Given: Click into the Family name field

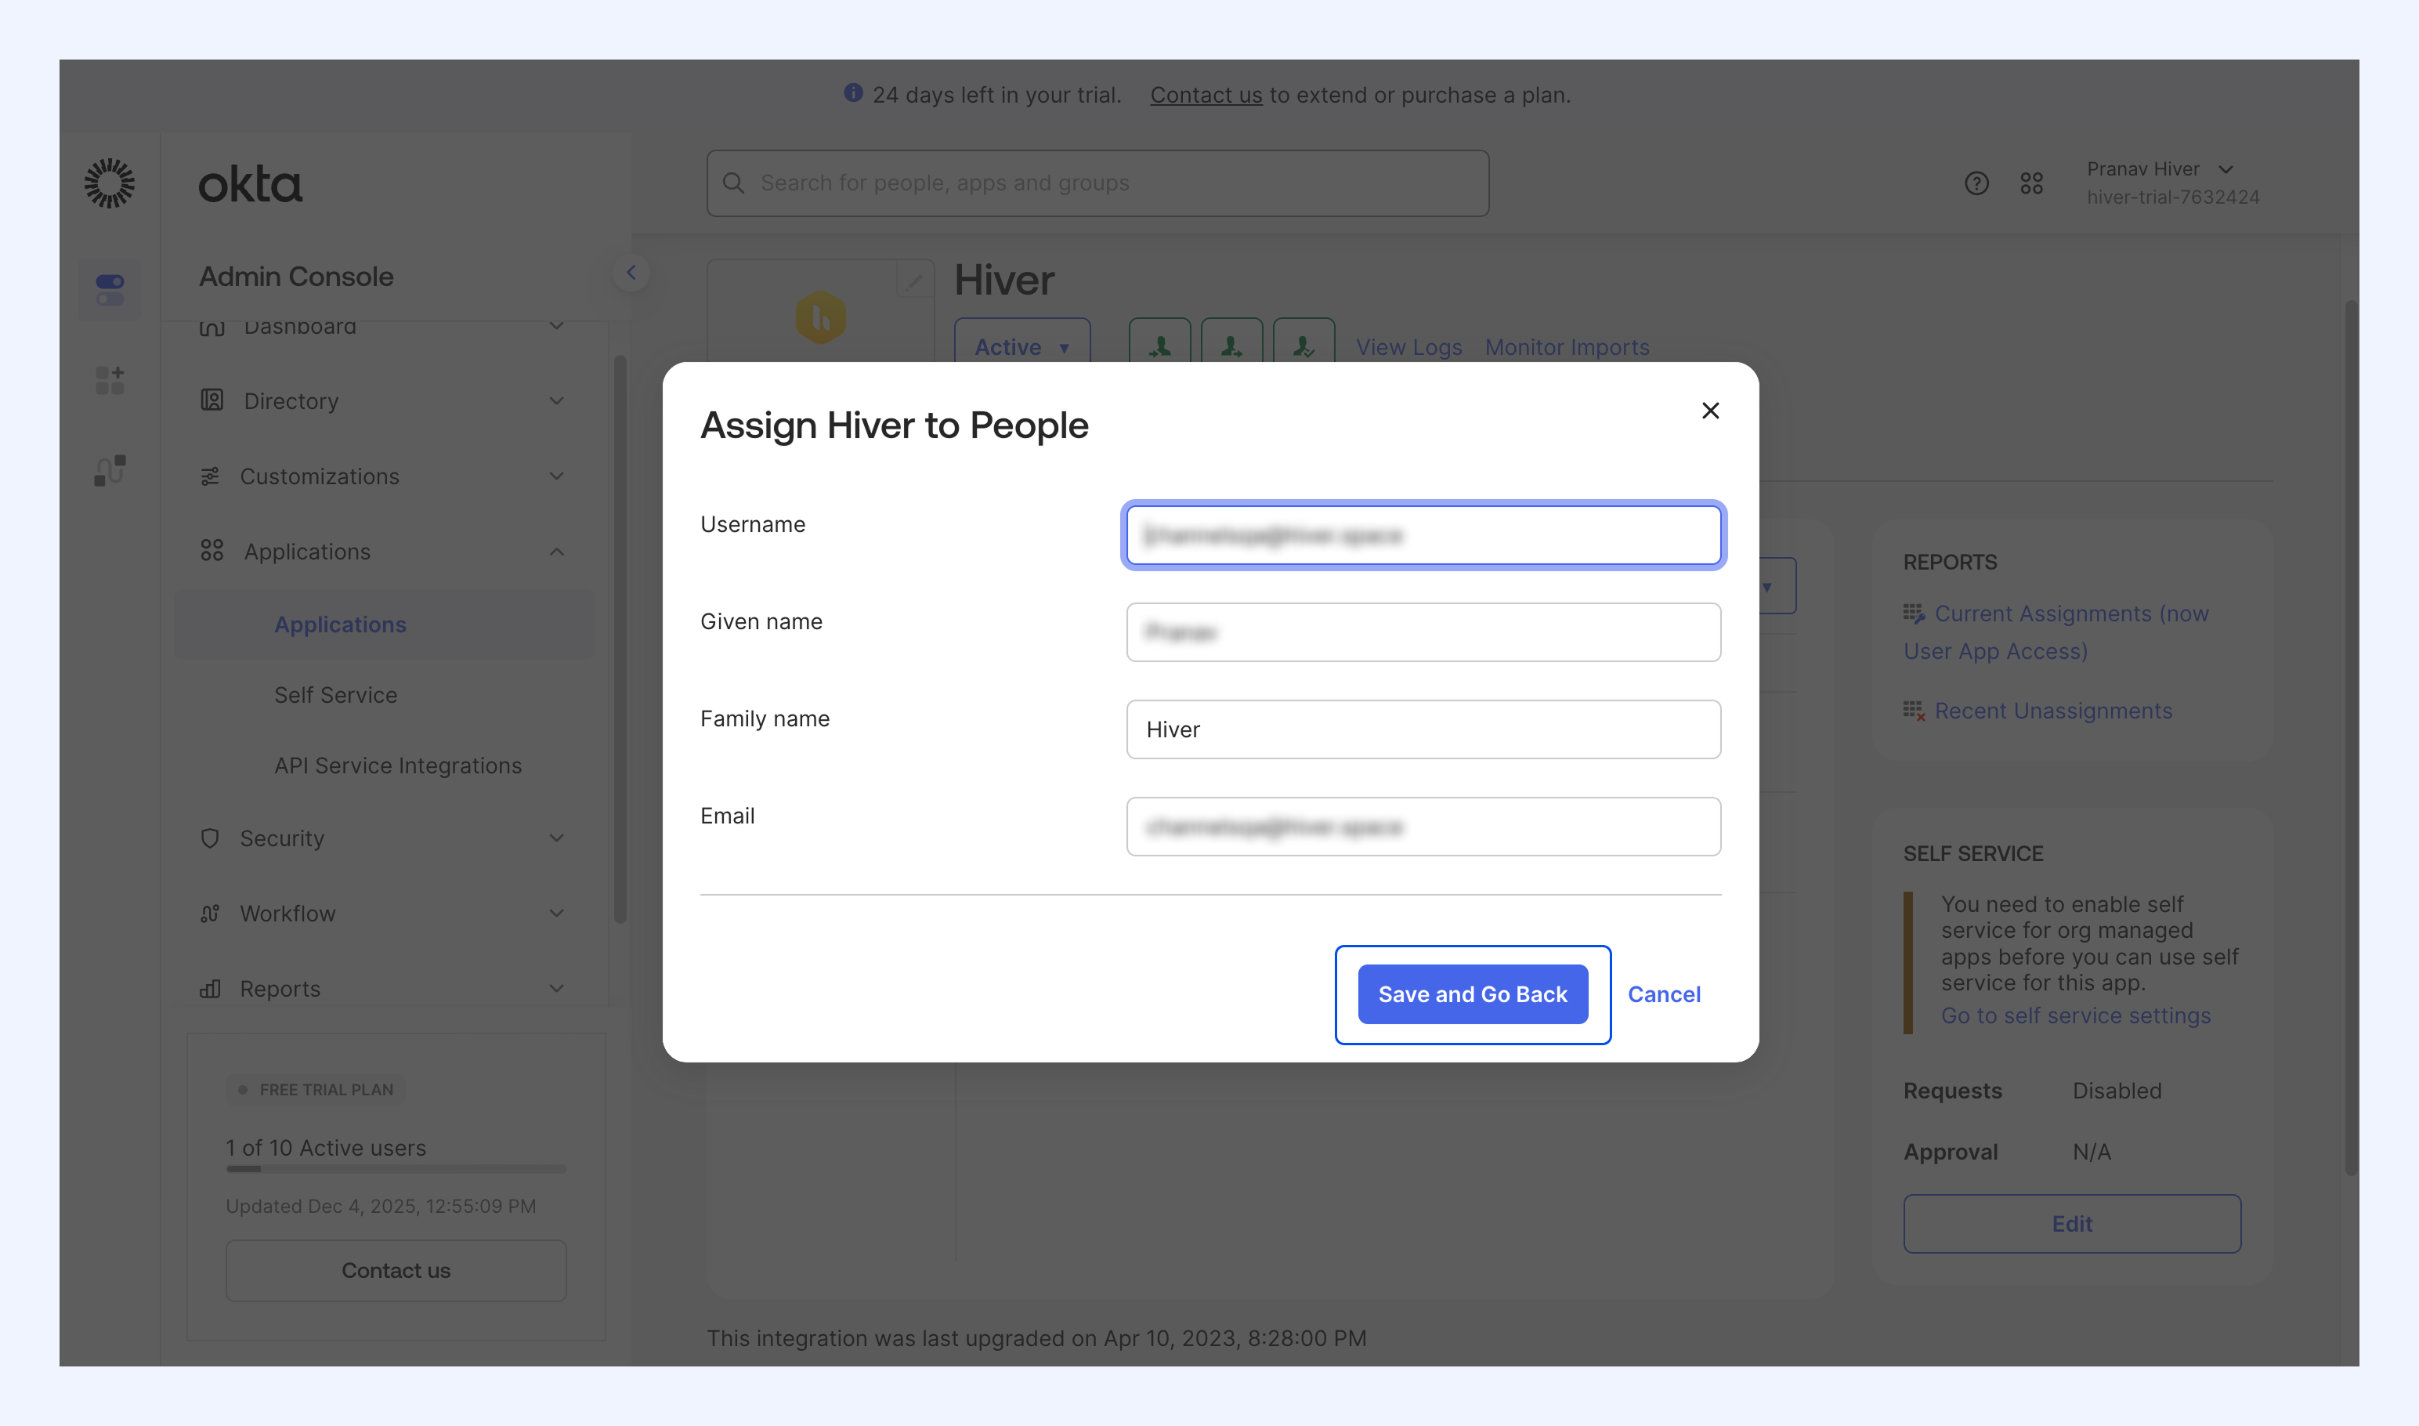Looking at the screenshot, I should [x=1423, y=729].
